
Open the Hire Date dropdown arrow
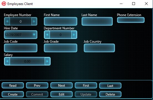34,35
